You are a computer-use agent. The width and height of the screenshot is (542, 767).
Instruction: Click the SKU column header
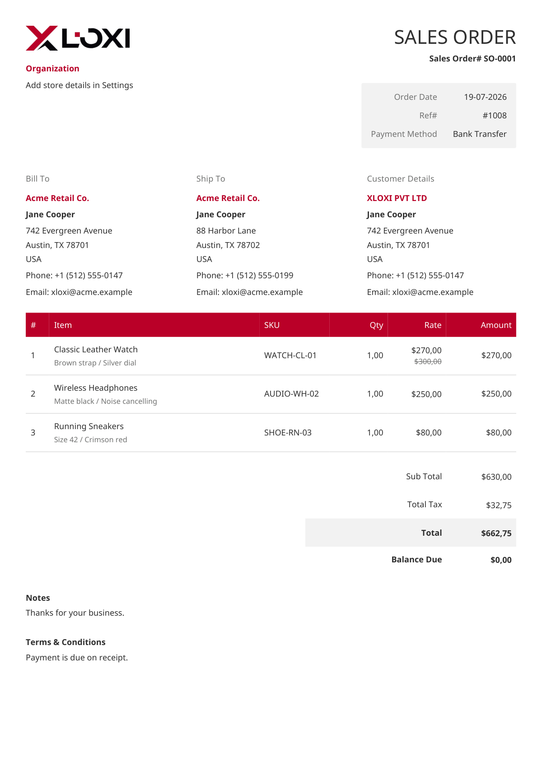coord(272,325)
